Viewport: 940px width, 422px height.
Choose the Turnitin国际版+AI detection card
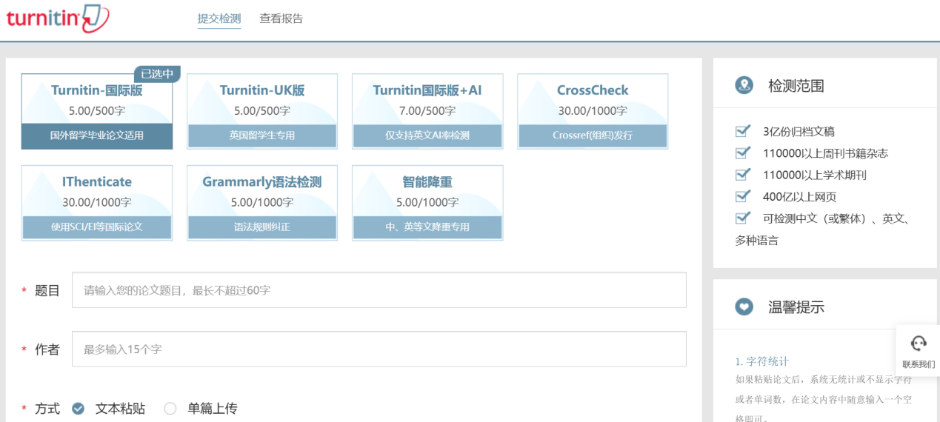427,111
